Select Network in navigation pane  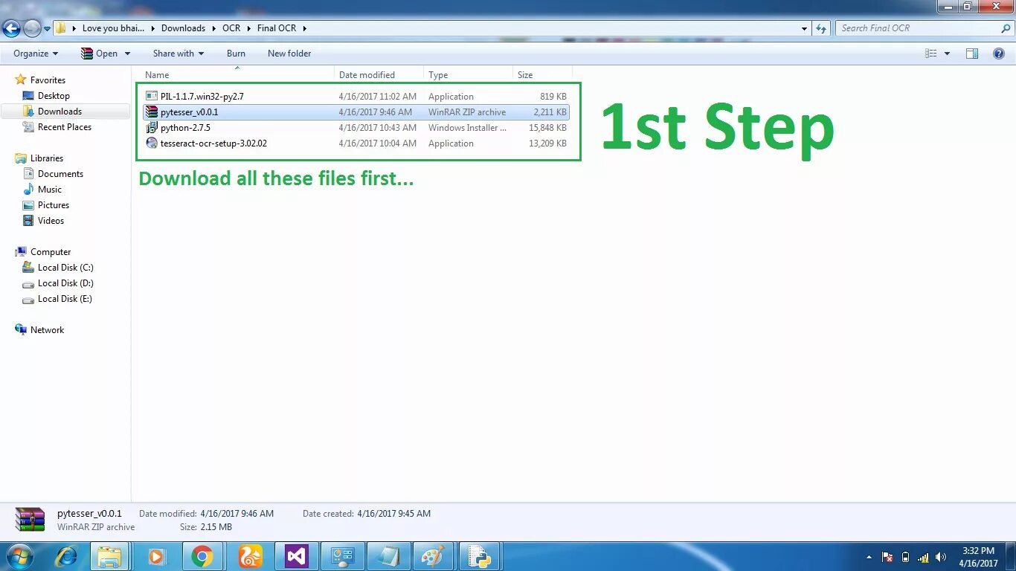(47, 330)
